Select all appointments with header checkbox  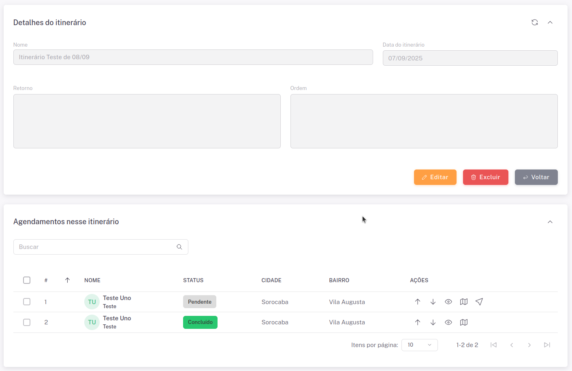[x=27, y=280]
